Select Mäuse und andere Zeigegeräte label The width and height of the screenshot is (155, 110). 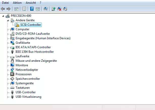click(x=36, y=61)
